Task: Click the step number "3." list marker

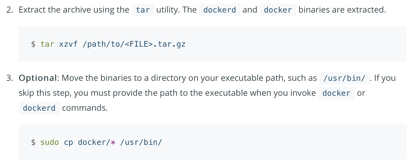Action: [10, 78]
